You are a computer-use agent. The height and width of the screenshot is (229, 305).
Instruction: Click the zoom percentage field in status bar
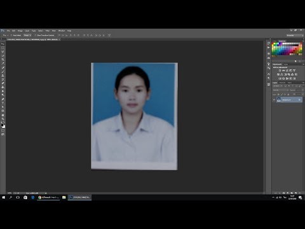[x=10, y=193]
